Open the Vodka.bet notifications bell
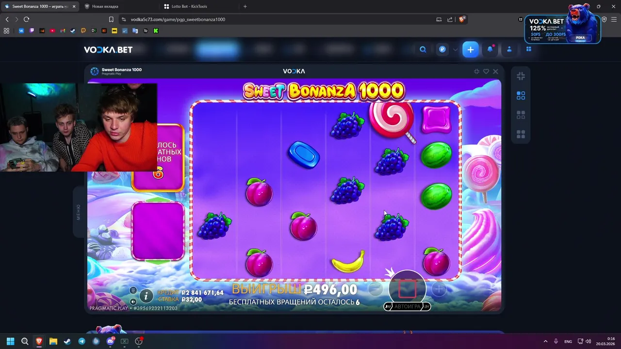The image size is (621, 349). (x=490, y=49)
